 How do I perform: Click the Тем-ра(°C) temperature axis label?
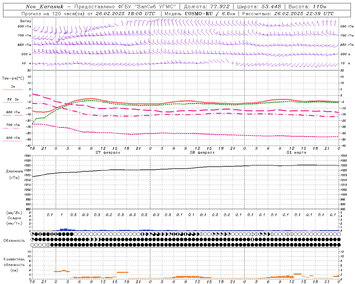click(x=13, y=78)
